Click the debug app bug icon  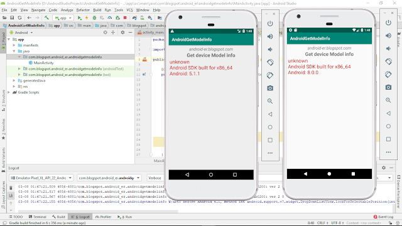(94, 18)
